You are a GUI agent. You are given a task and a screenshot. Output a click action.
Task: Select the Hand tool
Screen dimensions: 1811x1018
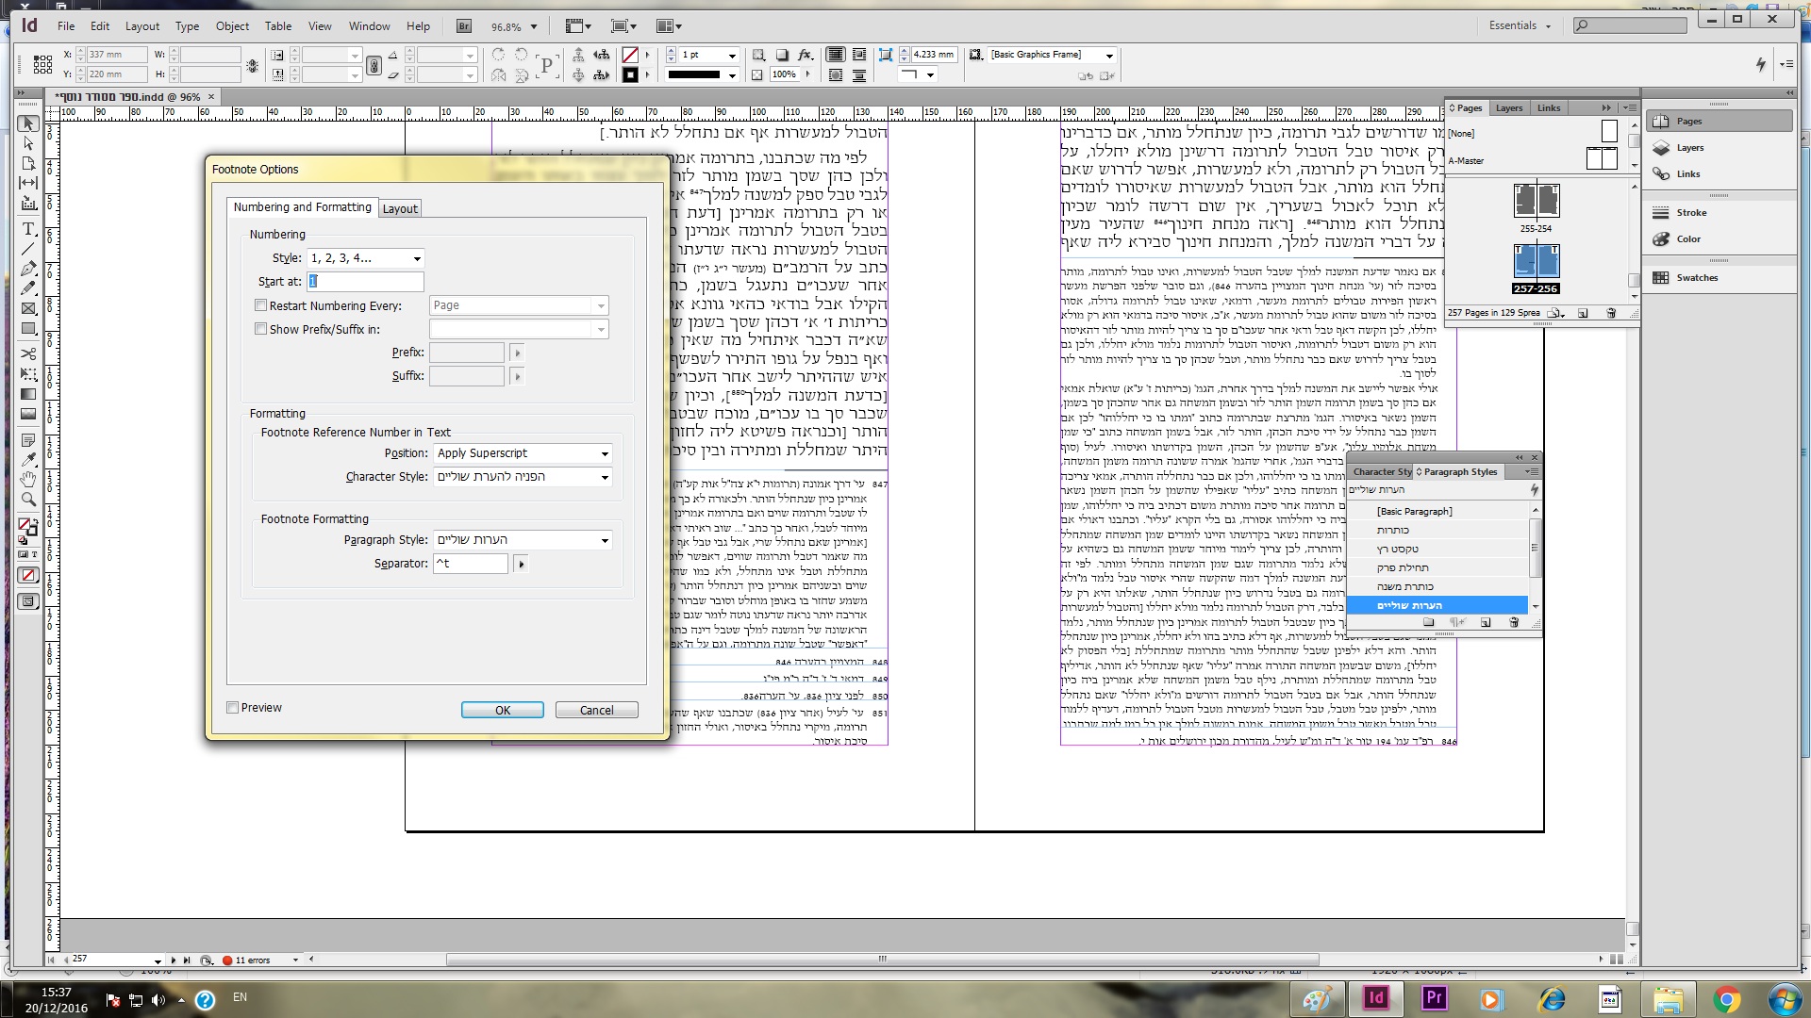tap(28, 480)
